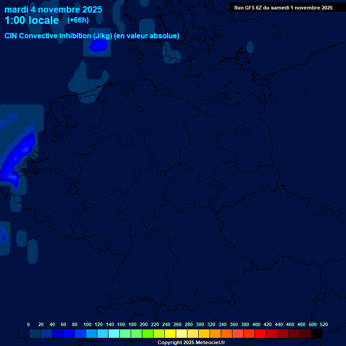Click the legend value '40'

(52, 324)
